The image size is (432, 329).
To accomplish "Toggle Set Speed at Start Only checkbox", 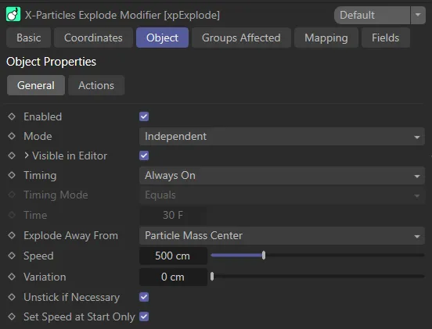I will pyautogui.click(x=144, y=316).
